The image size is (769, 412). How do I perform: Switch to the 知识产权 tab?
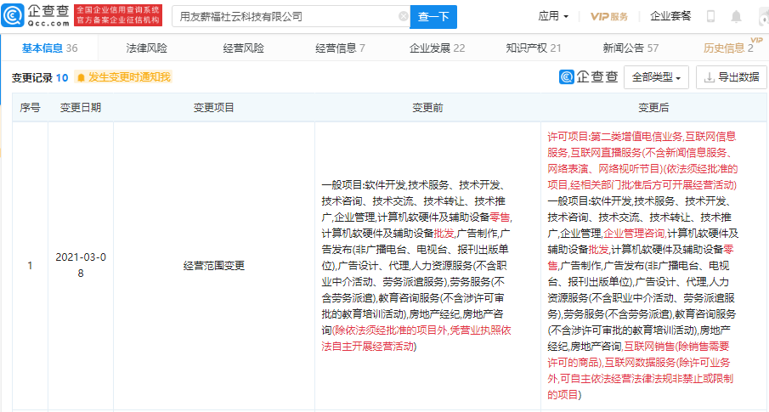pyautogui.click(x=534, y=48)
